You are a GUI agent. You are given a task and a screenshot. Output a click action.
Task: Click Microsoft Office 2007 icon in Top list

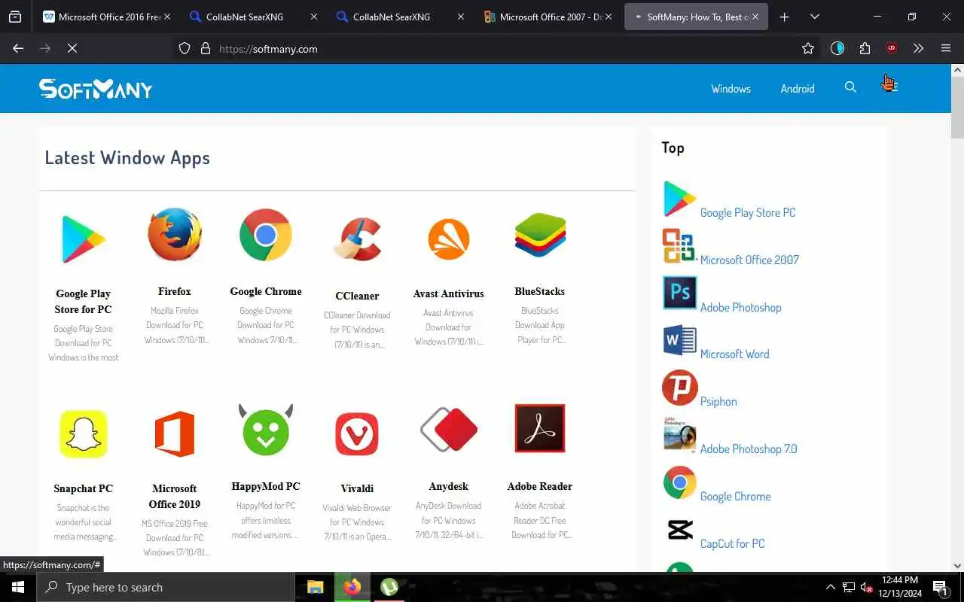679,246
